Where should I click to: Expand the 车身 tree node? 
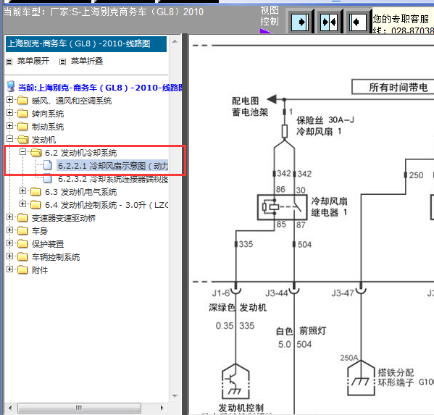click(9, 230)
